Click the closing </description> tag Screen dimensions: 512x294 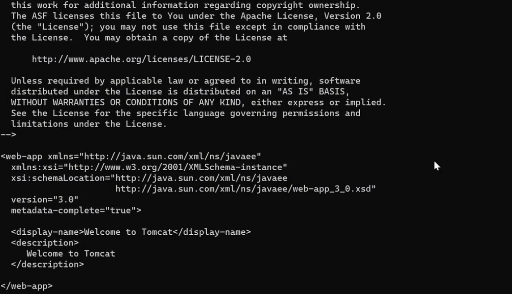(x=47, y=265)
